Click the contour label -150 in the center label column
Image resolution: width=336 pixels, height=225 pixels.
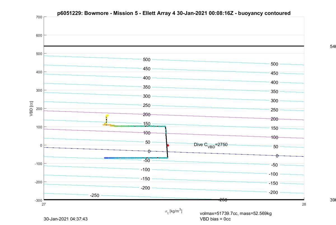(x=145, y=179)
